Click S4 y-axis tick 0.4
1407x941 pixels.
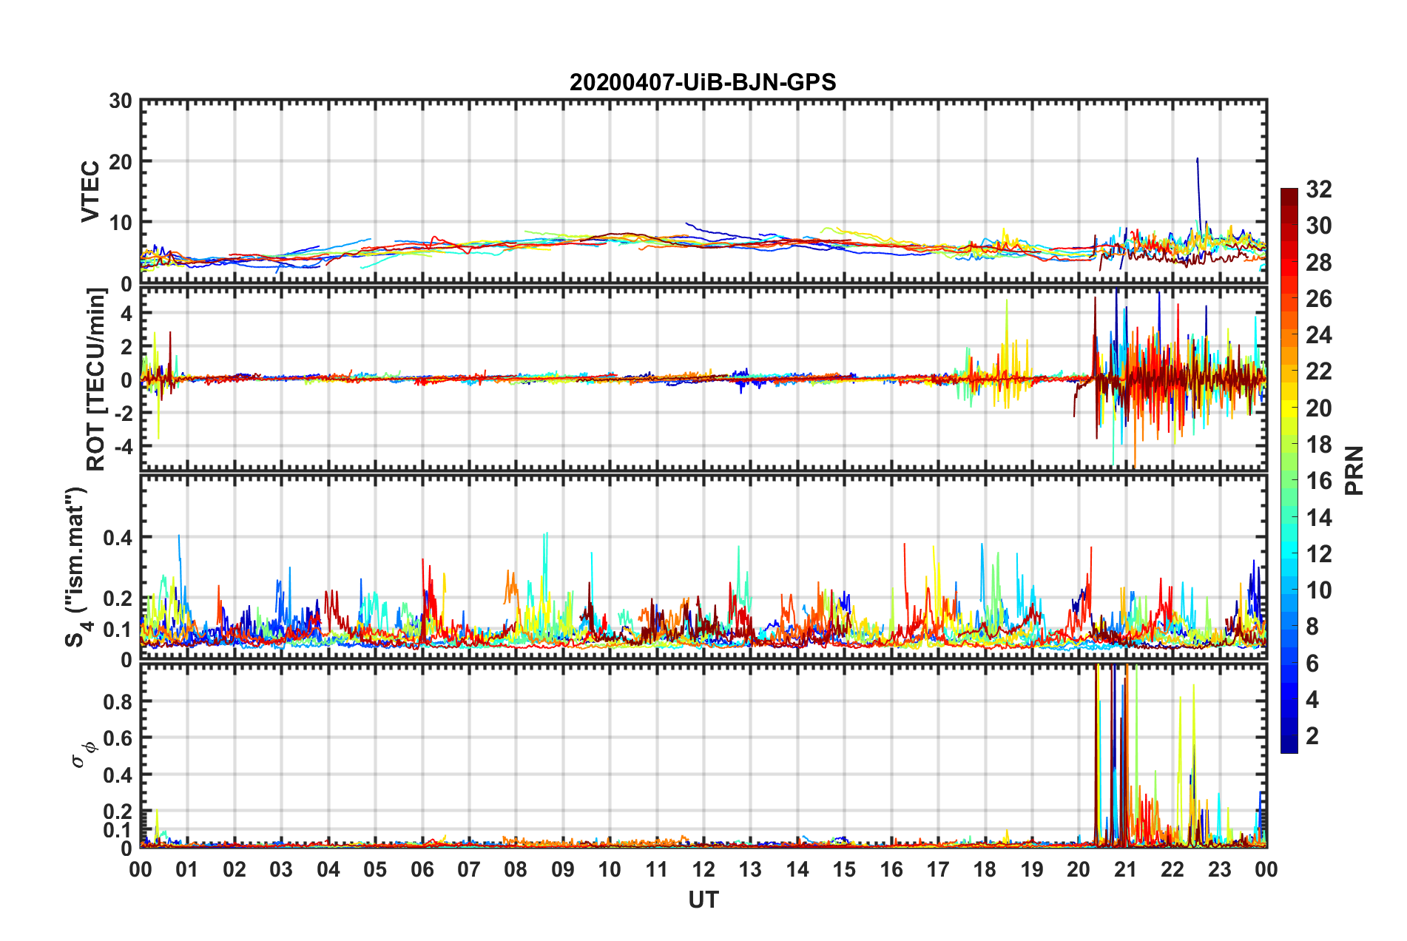pyautogui.click(x=118, y=538)
